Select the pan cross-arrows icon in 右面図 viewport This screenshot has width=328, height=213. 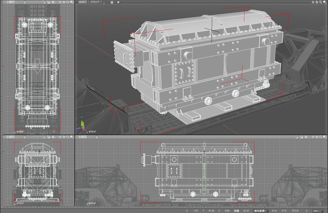click(313, 137)
